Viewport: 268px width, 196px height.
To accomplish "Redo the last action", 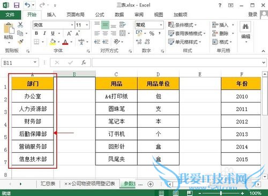I will tap(42, 5).
